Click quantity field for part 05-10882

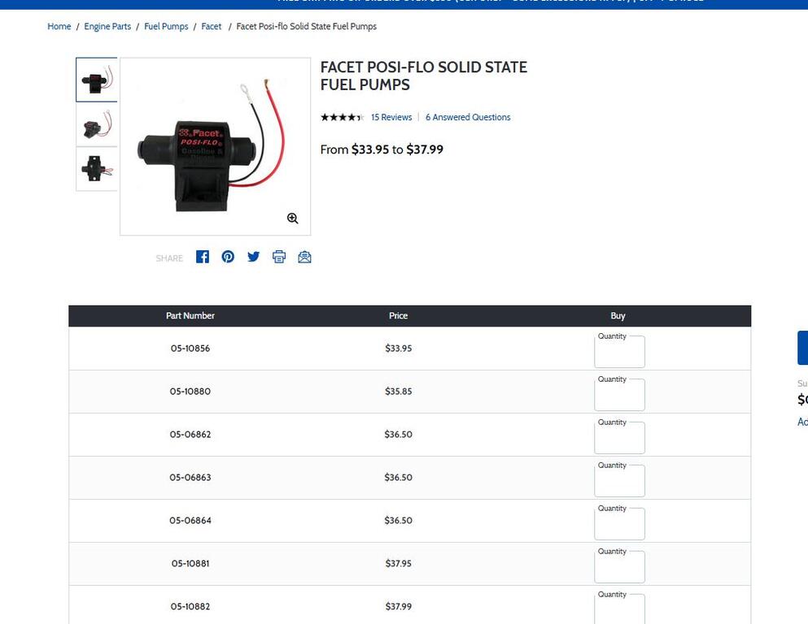pyautogui.click(x=619, y=609)
